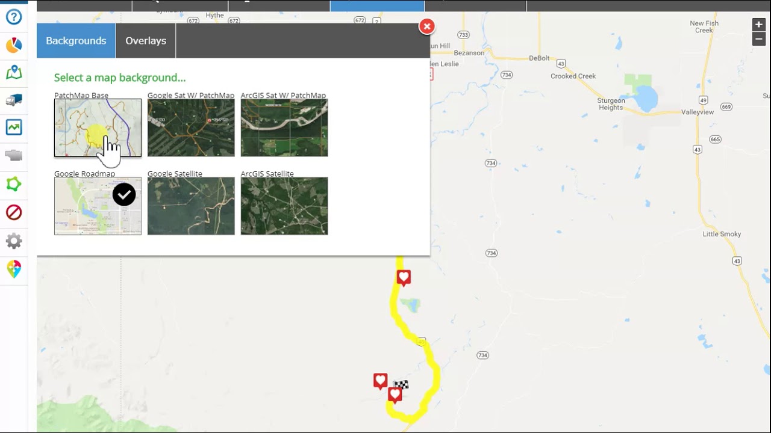Open the help question mark icon
This screenshot has width=771, height=433.
14,17
